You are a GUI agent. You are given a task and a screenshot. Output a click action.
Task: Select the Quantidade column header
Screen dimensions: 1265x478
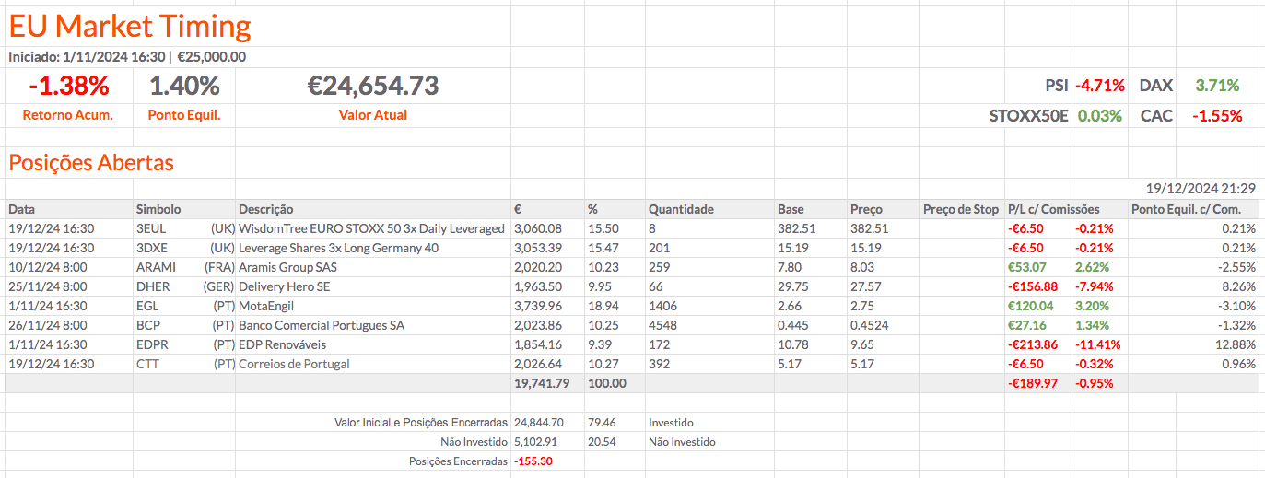(x=681, y=209)
